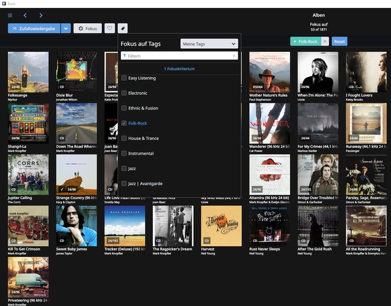
Task: Remove the Folk-Rock focus chip with X
Action: coord(325,42)
